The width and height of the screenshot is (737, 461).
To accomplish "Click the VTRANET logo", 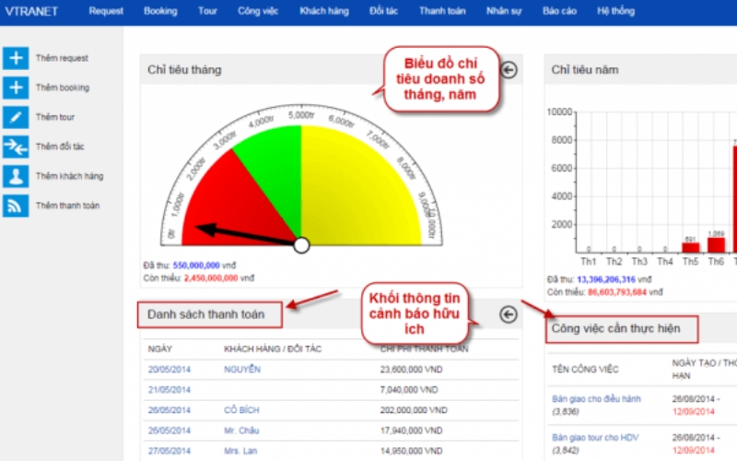I will pyautogui.click(x=32, y=11).
